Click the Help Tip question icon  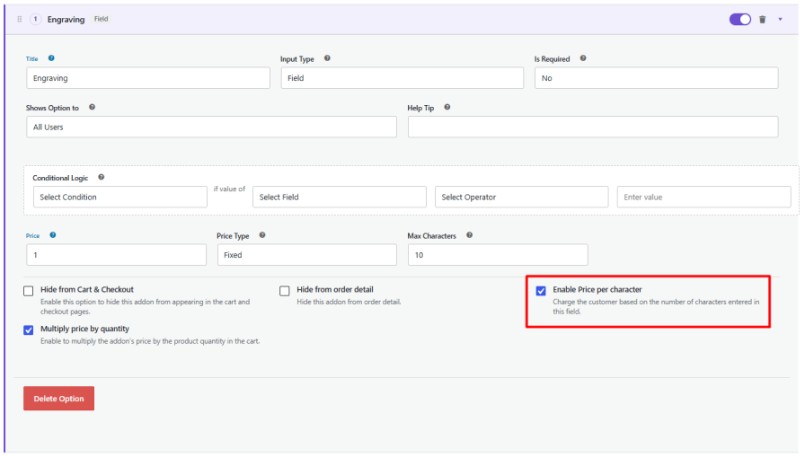[447, 107]
